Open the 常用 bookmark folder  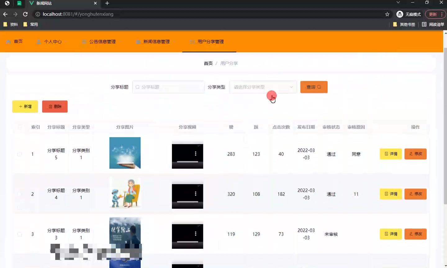point(30,24)
